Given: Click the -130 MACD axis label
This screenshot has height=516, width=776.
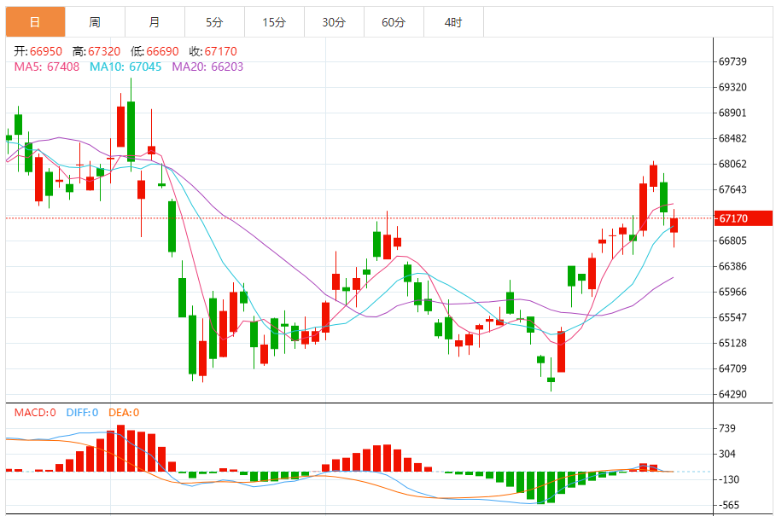Looking at the screenshot, I should tap(728, 480).
